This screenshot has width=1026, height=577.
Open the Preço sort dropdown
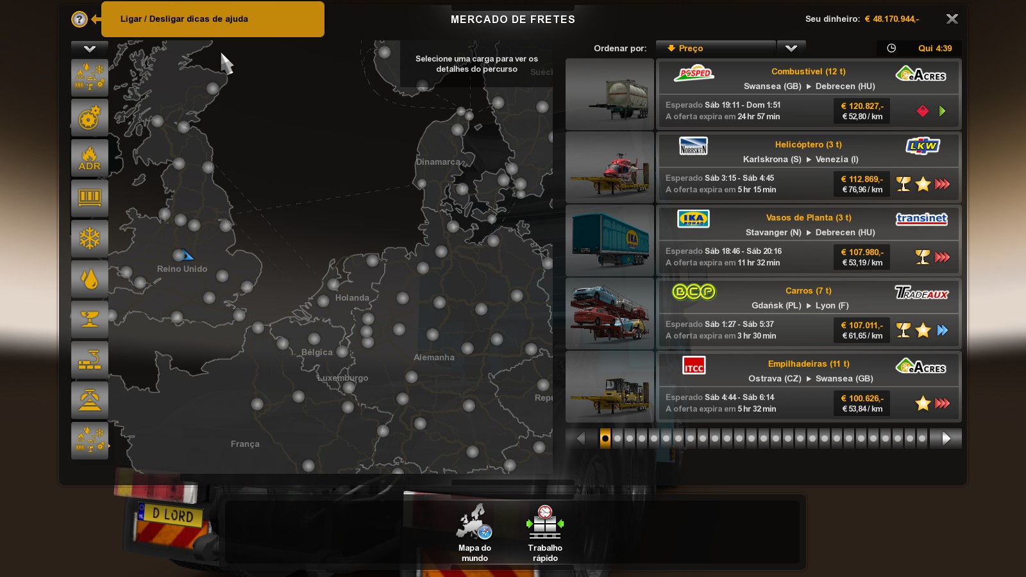pos(716,48)
